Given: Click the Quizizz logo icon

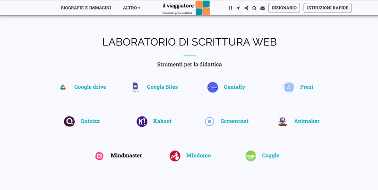Looking at the screenshot, I should [x=69, y=122].
